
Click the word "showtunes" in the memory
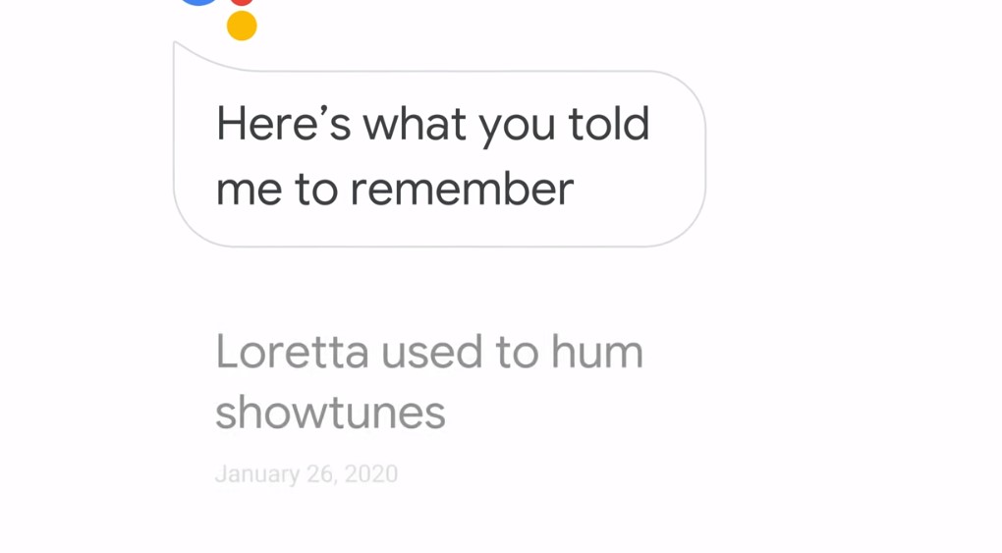click(330, 413)
